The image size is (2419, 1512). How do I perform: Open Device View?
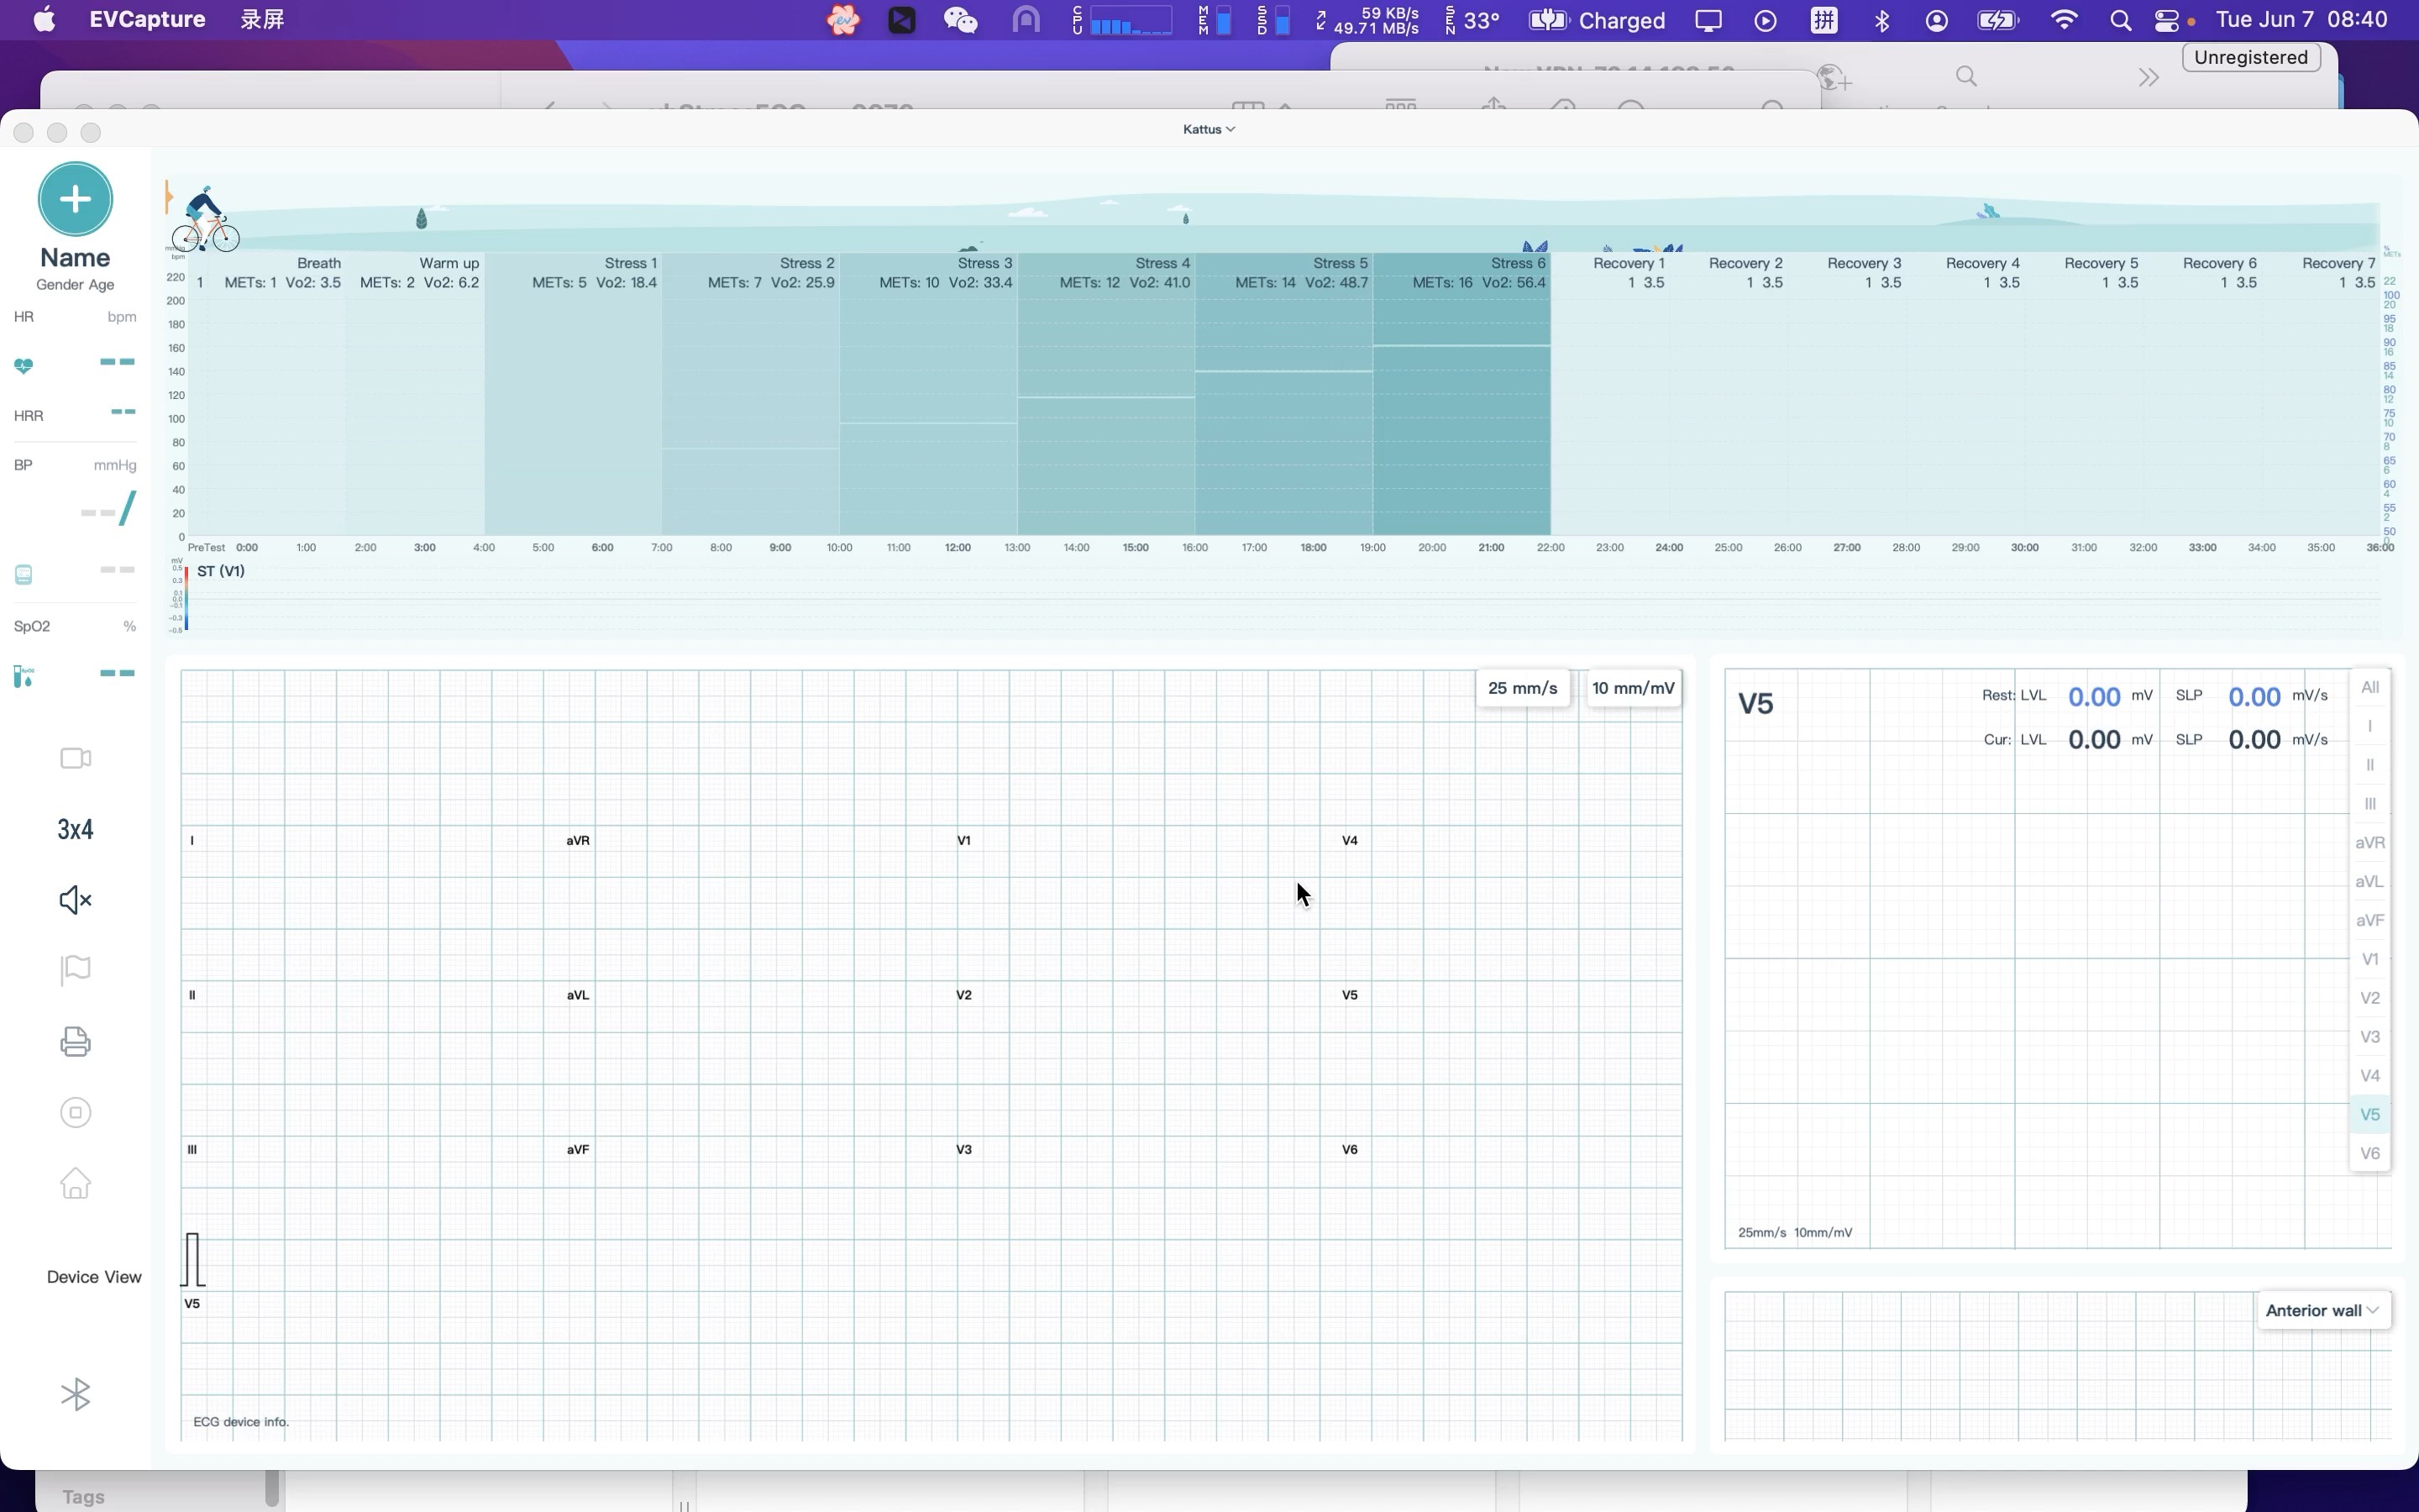click(94, 1277)
